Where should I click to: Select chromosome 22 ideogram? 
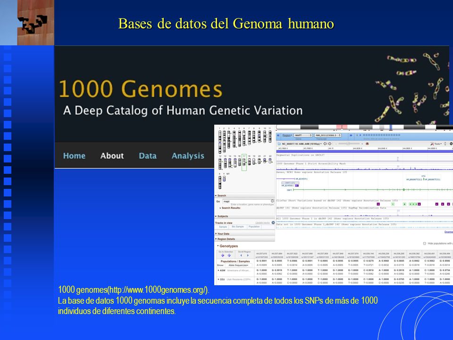tap(270, 161)
